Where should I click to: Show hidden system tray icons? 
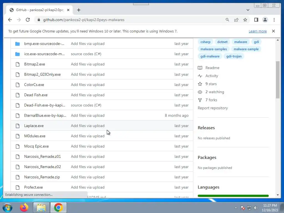coord(236,208)
